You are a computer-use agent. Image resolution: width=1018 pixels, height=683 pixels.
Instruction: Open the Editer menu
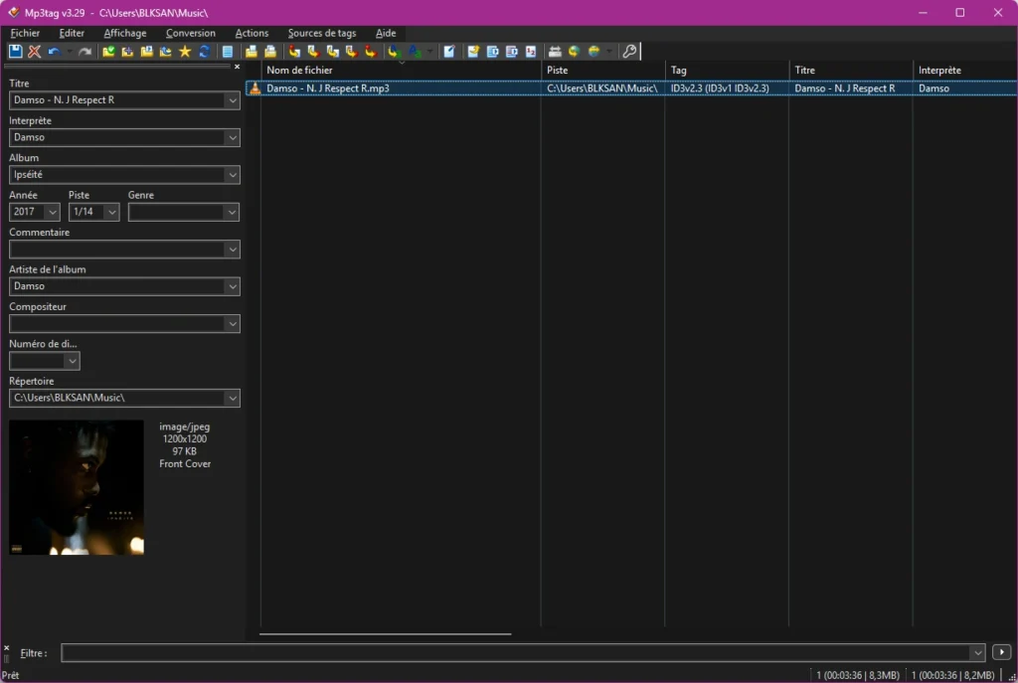click(x=72, y=33)
